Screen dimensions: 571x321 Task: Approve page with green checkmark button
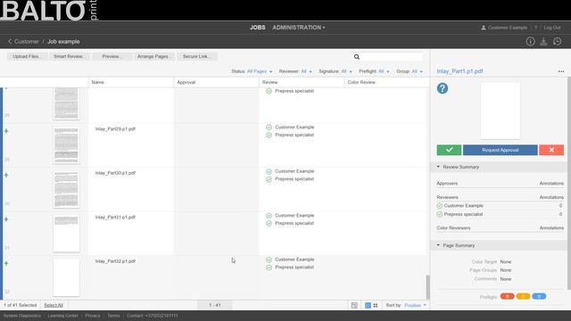click(x=449, y=150)
